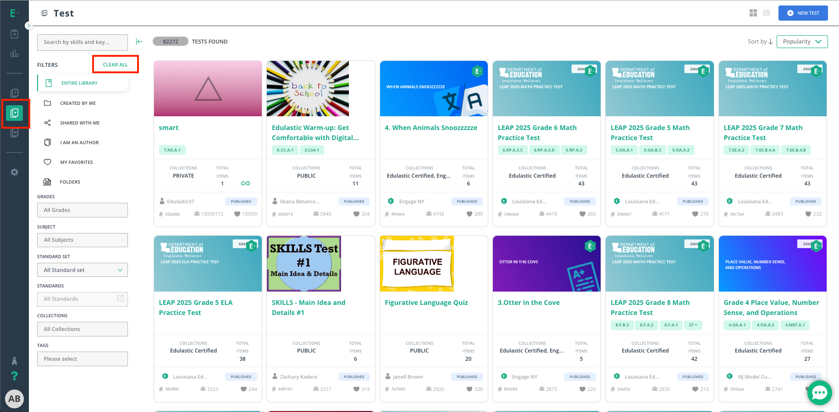Open the chat support bubble

tap(819, 393)
